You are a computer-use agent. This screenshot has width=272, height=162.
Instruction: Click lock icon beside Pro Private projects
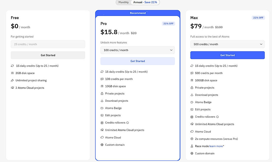point(102,94)
